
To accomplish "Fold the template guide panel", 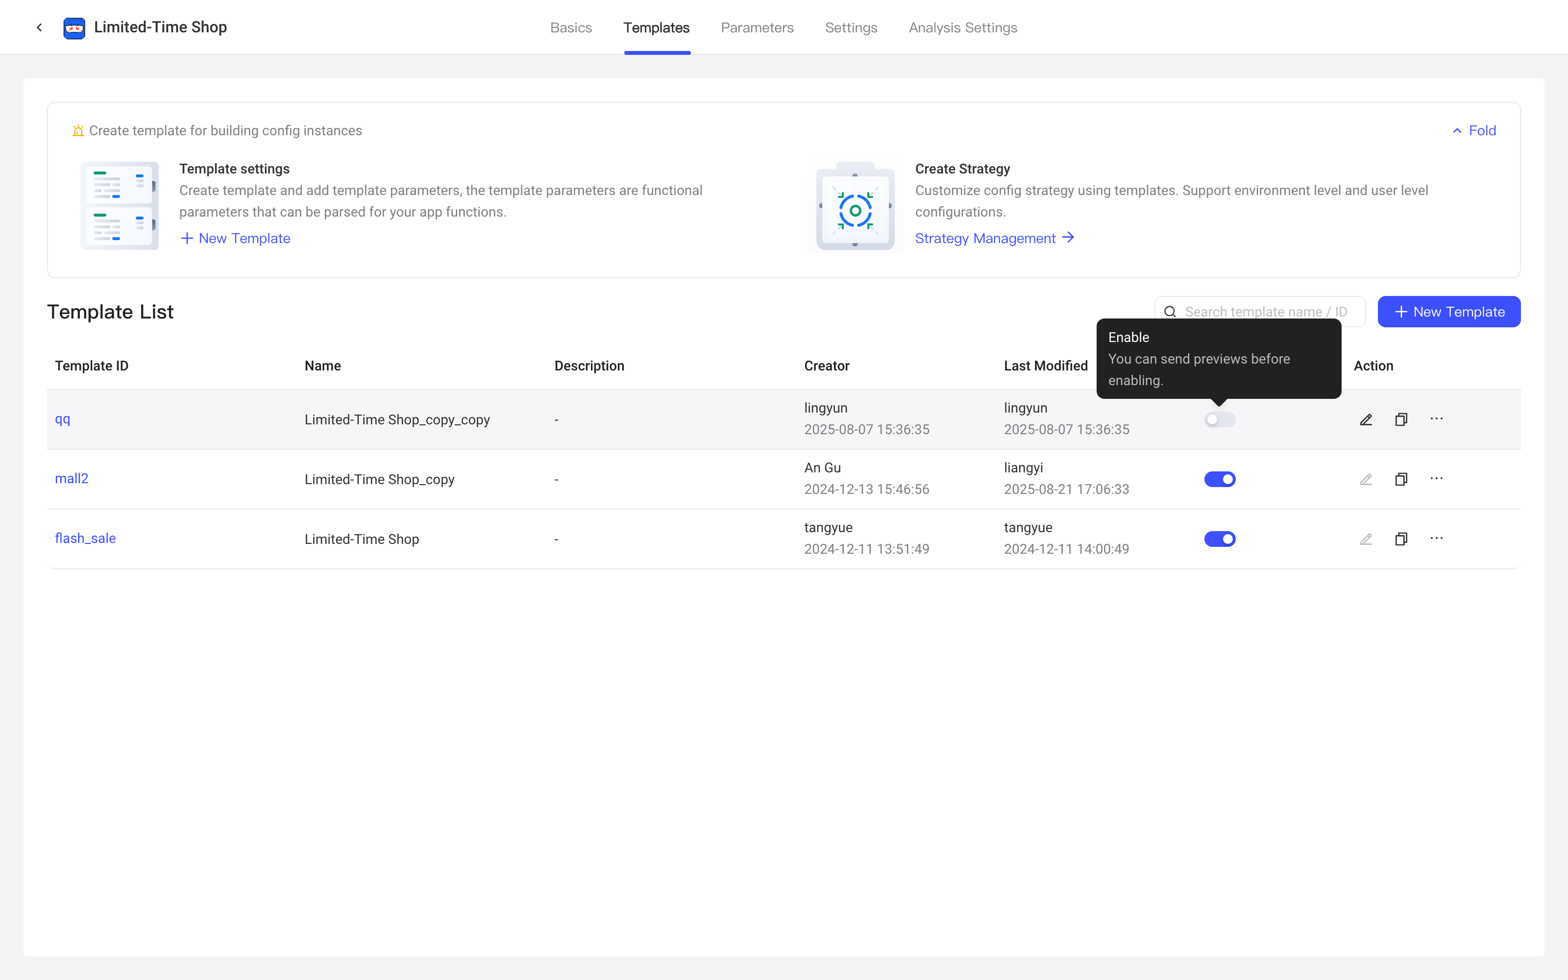I will click(x=1474, y=130).
